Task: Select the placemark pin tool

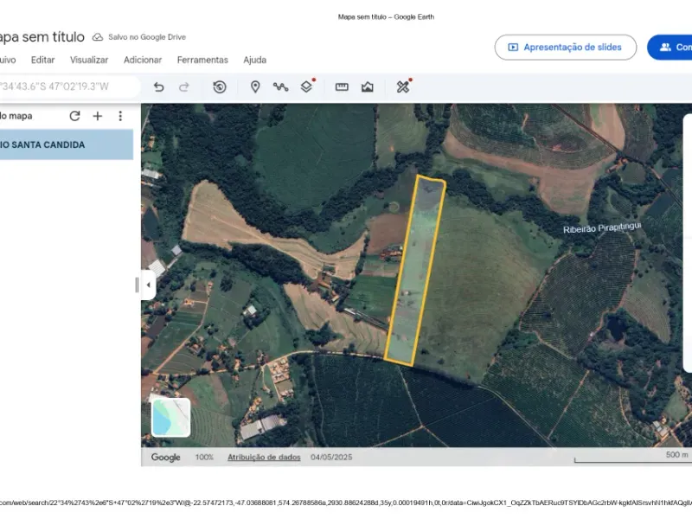Action: 254,86
